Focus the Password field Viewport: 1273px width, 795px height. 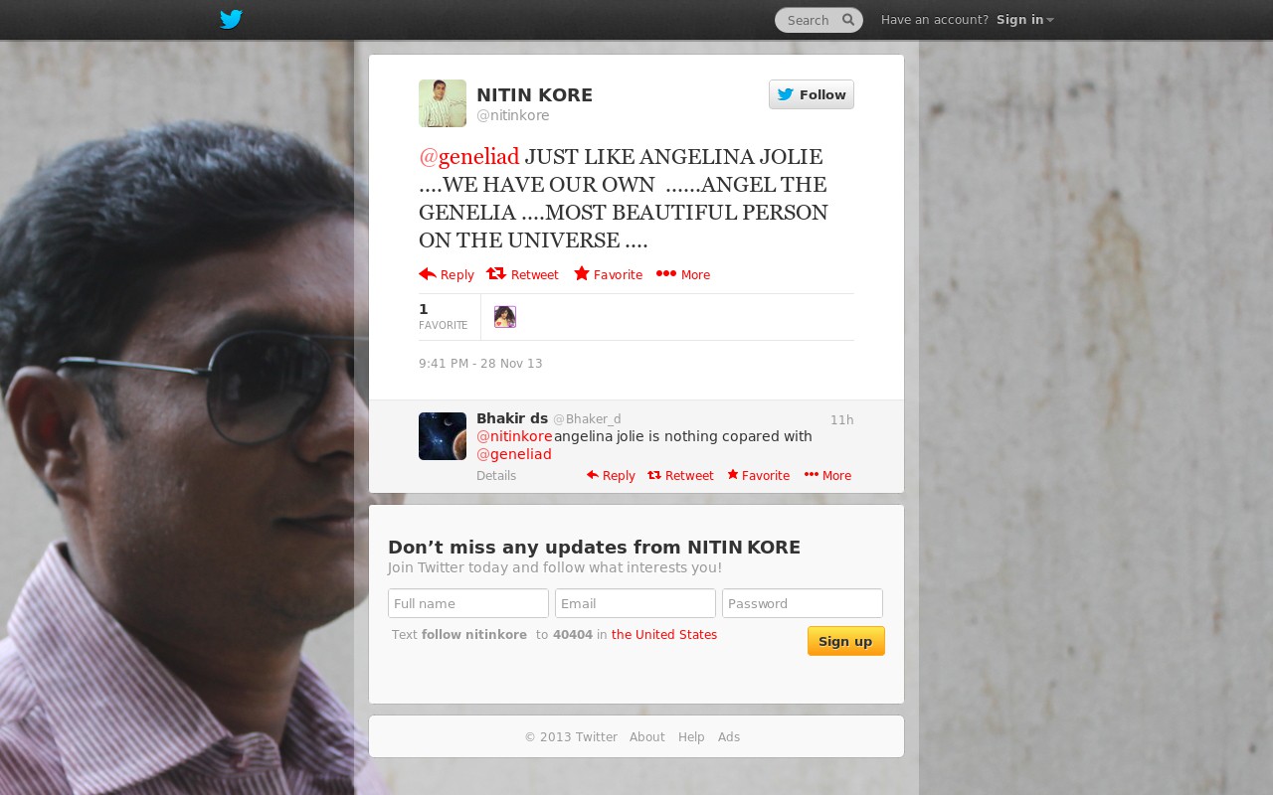click(x=803, y=603)
